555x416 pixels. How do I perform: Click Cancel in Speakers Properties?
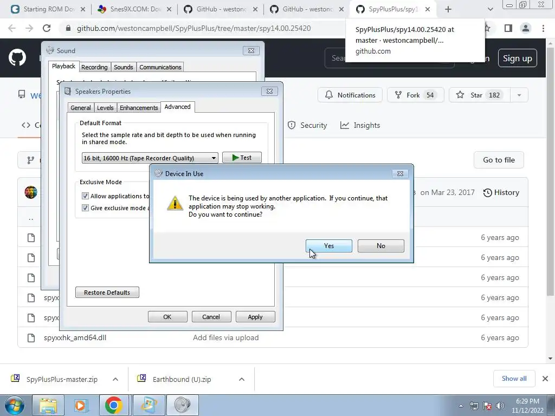(x=211, y=316)
